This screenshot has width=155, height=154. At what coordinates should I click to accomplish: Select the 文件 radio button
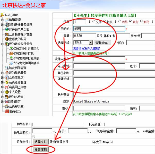[x=94, y=22]
